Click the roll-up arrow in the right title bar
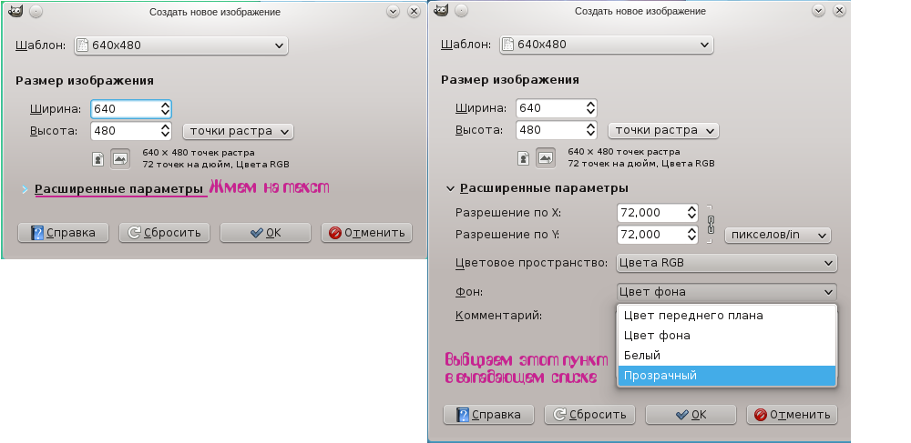Viewport: 911px width, 443px height. tap(819, 11)
